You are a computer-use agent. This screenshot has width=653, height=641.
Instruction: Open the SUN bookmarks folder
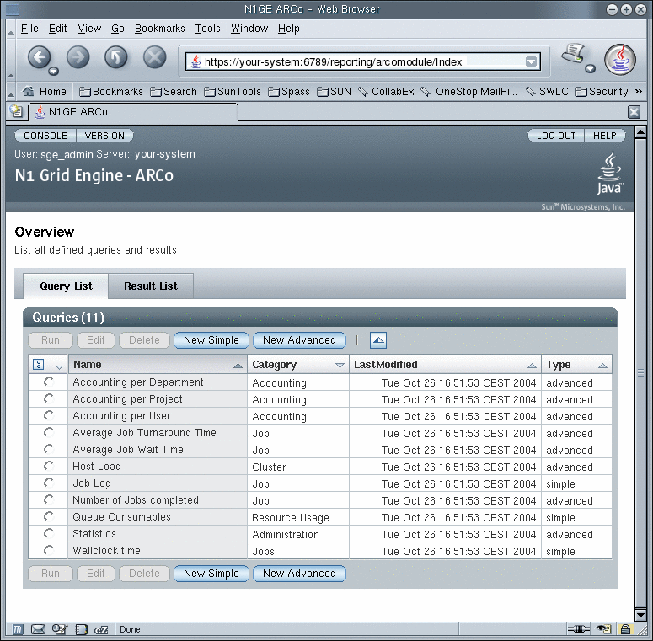pos(334,92)
